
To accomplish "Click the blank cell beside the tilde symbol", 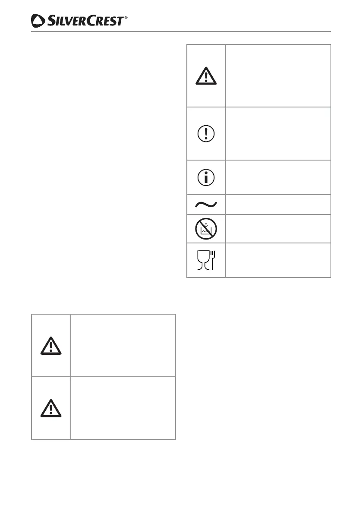I will [278, 205].
